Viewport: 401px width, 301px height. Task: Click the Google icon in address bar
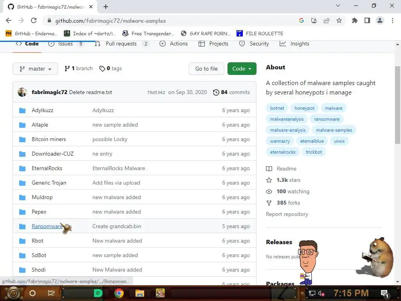click(302, 20)
